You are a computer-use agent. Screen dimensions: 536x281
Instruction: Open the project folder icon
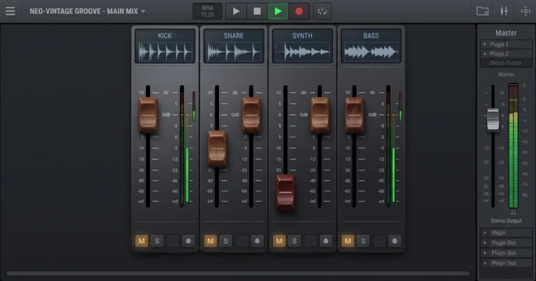tap(482, 11)
